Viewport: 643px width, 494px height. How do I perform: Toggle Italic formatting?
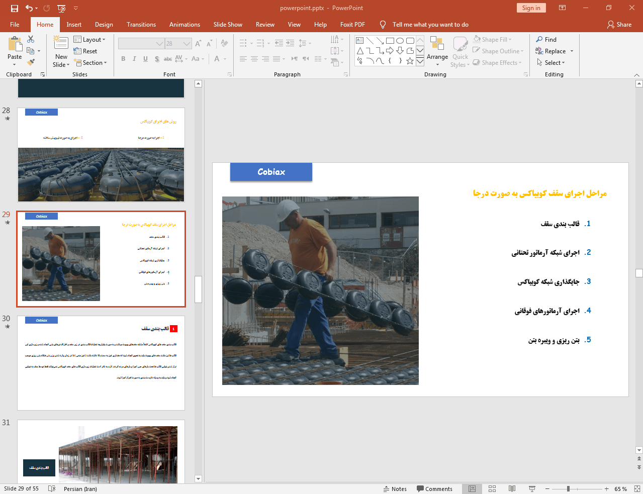134,59
